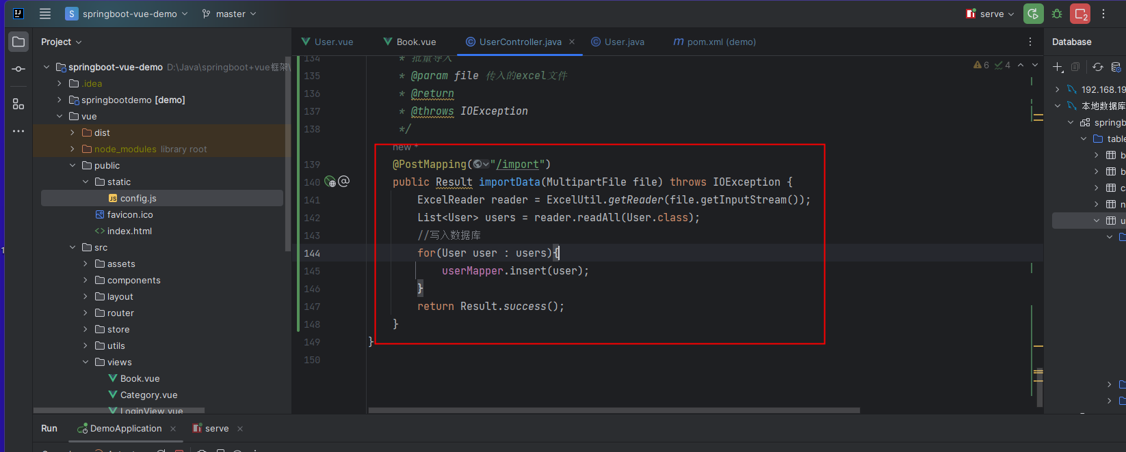Viewport: 1126px width, 452px height.
Task: Switch to the User.java tab
Action: click(618, 42)
